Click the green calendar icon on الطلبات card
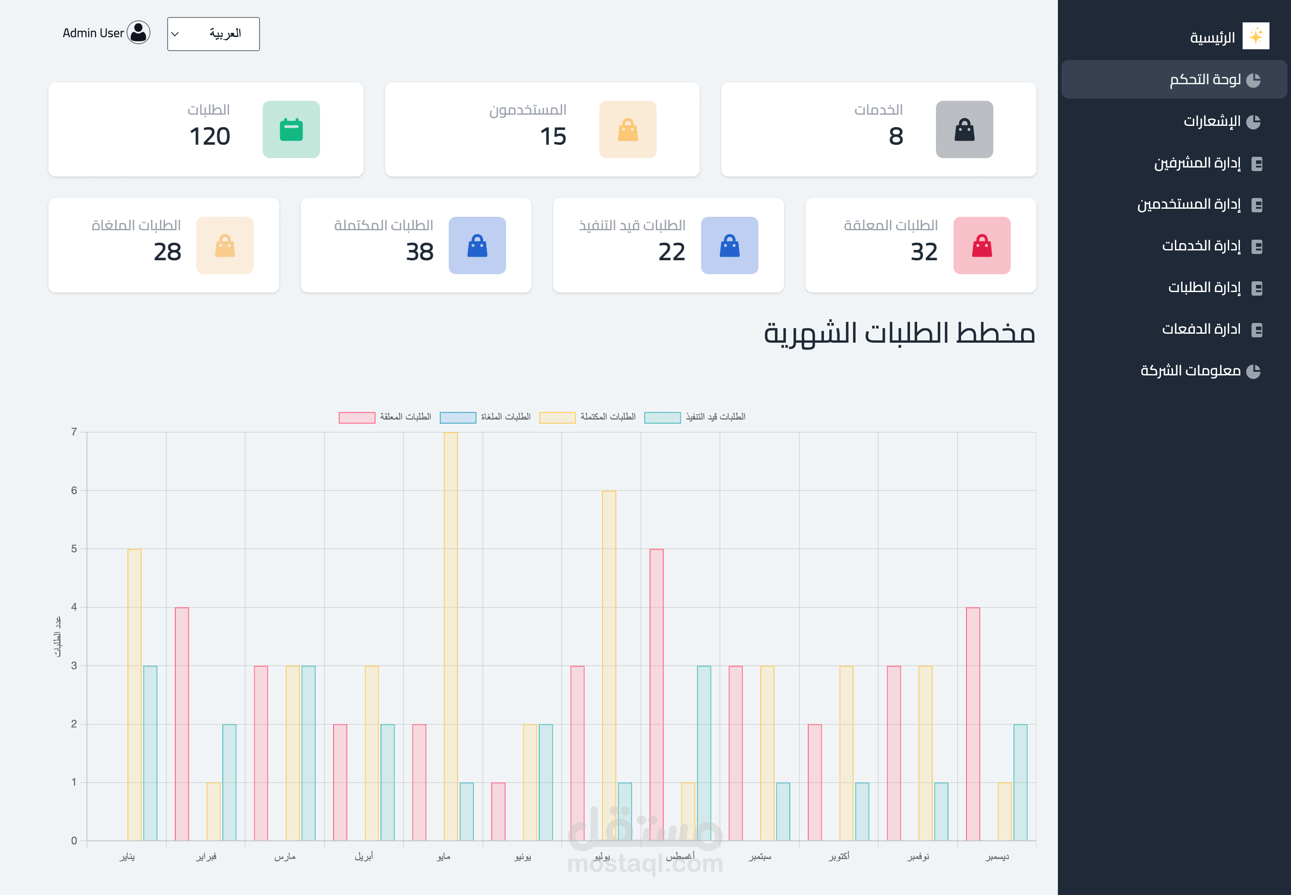The height and width of the screenshot is (895, 1291). (x=290, y=129)
